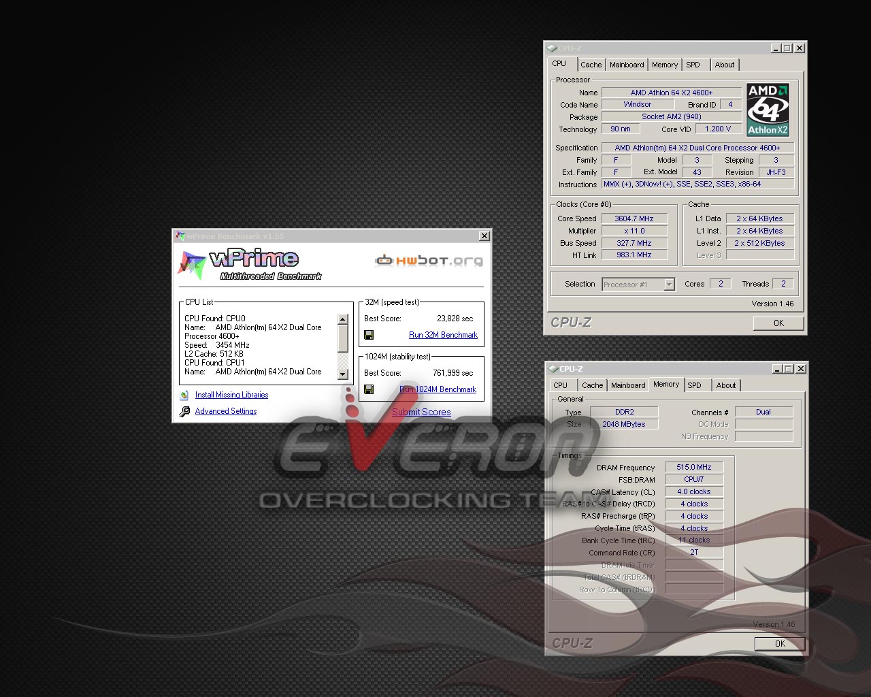Click the Multiplier value x 11.0

(x=634, y=231)
